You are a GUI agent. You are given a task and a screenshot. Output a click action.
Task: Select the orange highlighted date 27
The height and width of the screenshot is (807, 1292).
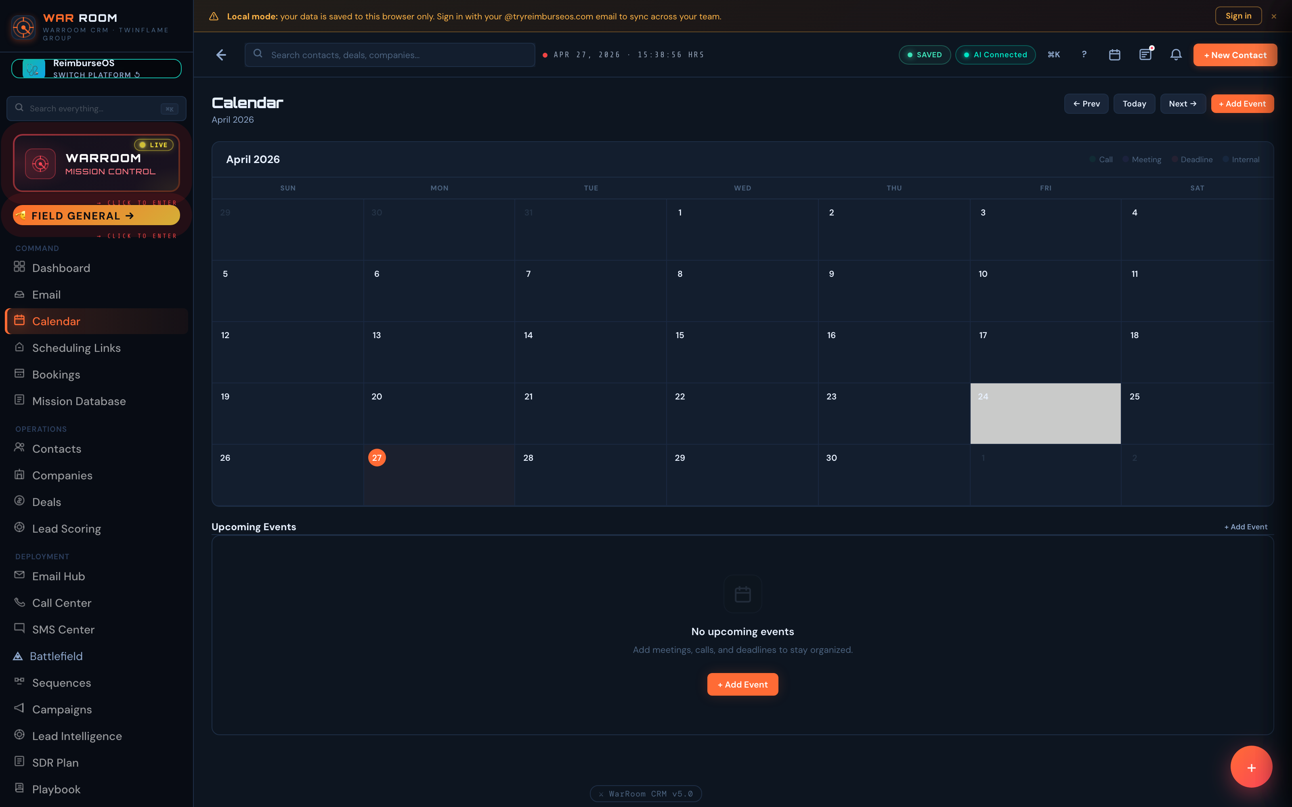click(377, 457)
